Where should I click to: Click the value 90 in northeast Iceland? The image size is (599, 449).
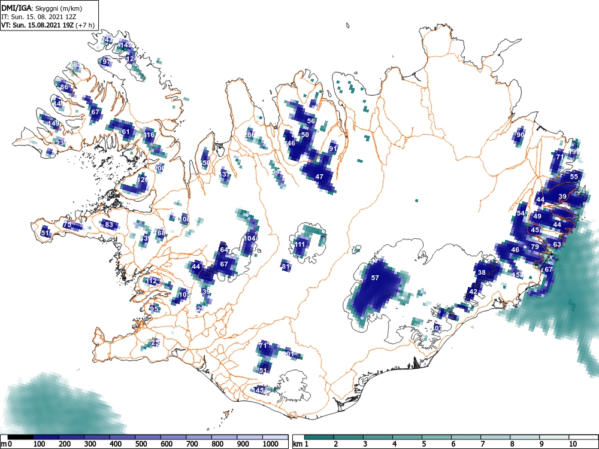(x=521, y=135)
